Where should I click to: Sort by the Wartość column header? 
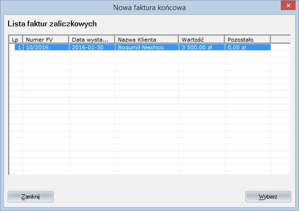pos(201,40)
